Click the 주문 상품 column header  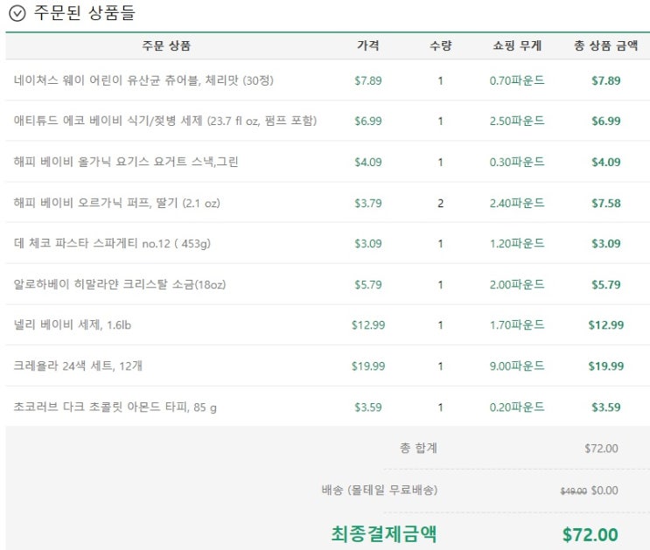[166, 45]
